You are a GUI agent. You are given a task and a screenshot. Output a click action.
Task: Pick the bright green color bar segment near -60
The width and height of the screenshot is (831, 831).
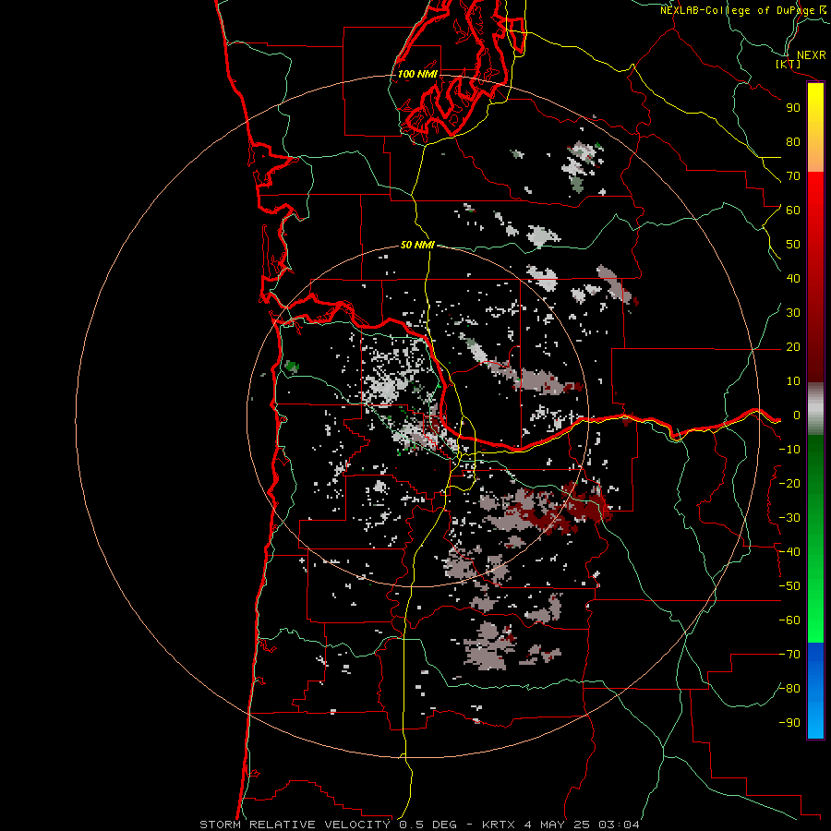815,626
